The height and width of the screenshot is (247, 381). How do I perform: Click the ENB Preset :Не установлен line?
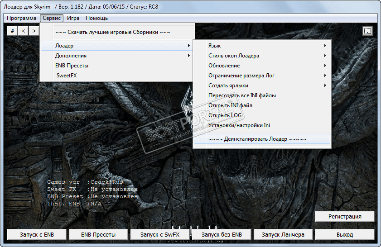tap(92, 196)
